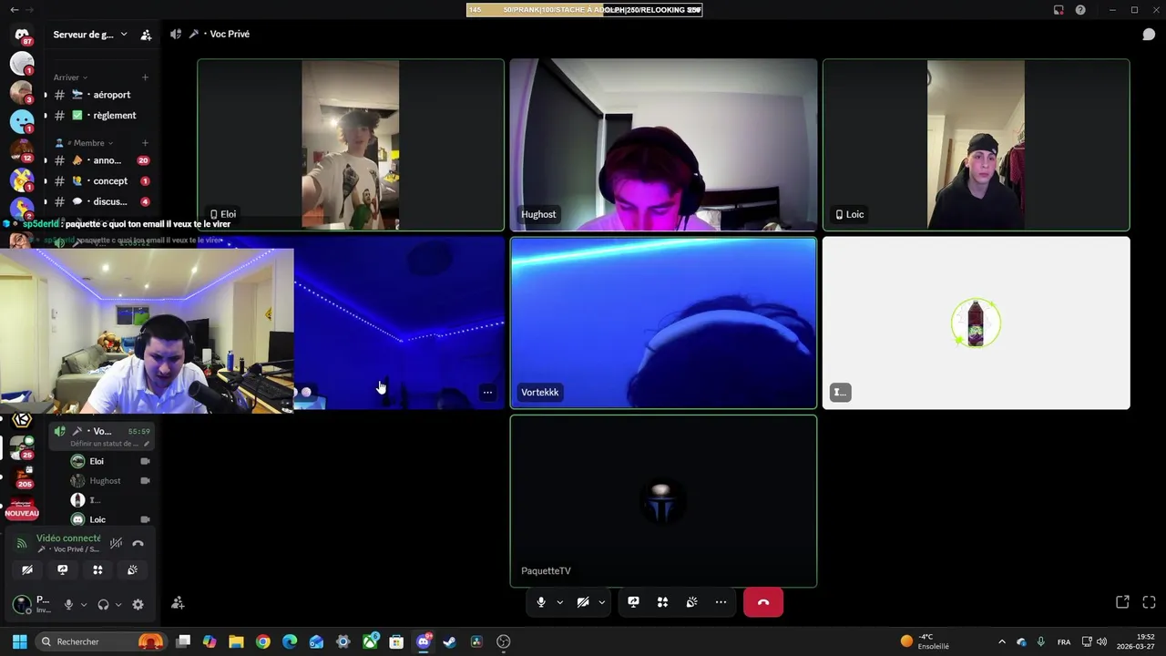The height and width of the screenshot is (656, 1166).
Task: Click Définir un statut de... text
Action: 105,444
